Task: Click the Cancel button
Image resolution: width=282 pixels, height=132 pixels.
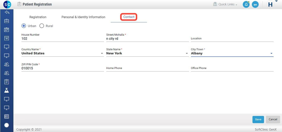Action: tap(273, 119)
